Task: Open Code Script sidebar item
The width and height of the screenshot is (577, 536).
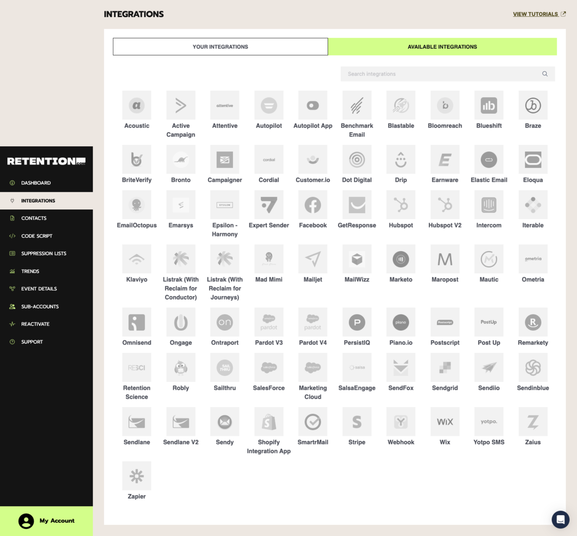Action: point(47,236)
